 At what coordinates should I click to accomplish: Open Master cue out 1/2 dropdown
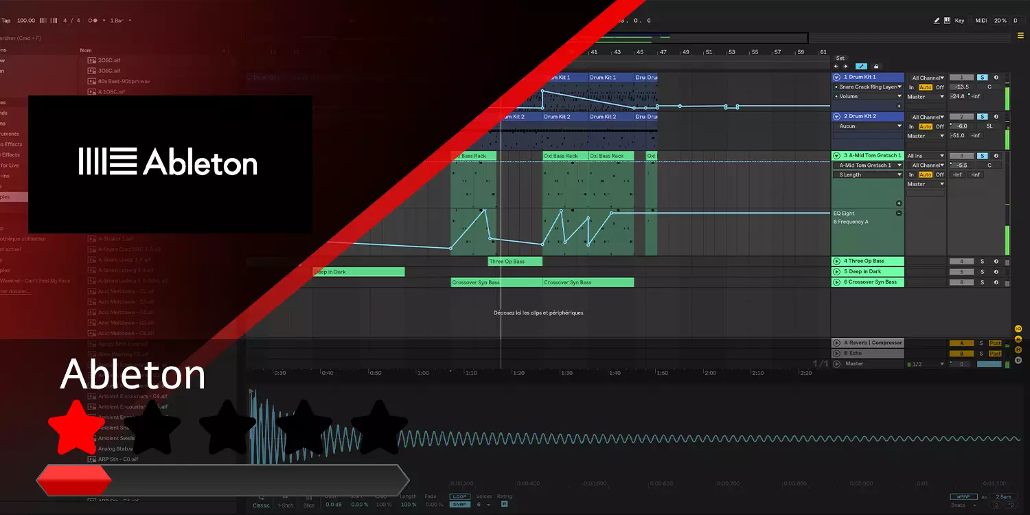[x=926, y=364]
